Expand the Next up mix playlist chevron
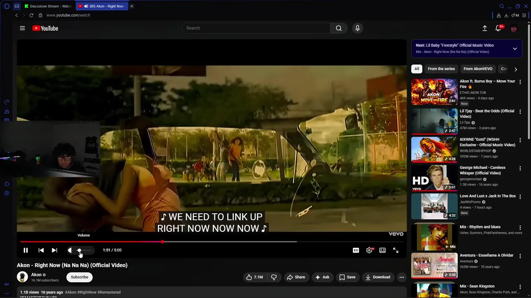531x298 pixels. pos(515,48)
